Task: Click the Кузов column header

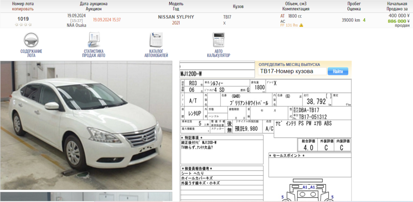Action: tap(238, 7)
